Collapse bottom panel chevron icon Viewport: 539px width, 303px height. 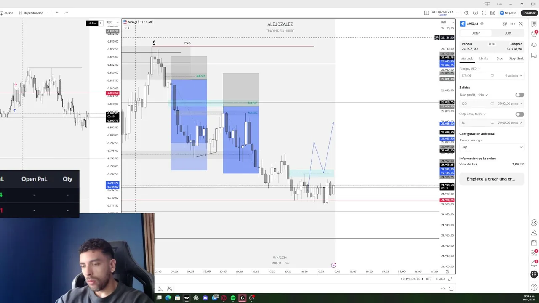tap(443, 289)
